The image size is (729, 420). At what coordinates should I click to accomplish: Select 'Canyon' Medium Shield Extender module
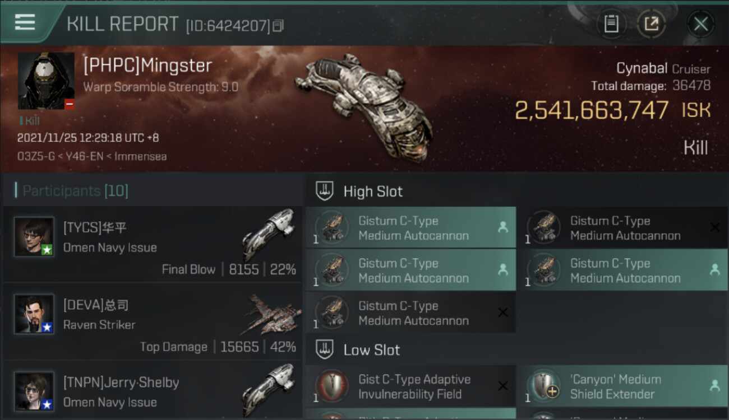[622, 386]
